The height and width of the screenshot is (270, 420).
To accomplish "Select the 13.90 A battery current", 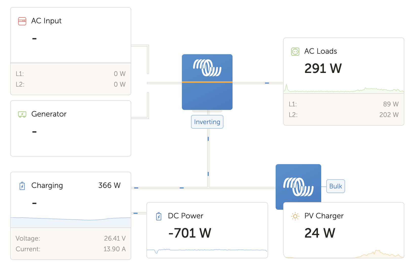I will click(114, 249).
